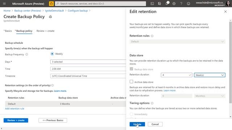Image resolution: width=232 pixels, height=130 pixels.
Task: Toggle the Backup data store checkbox
Action: click(131, 69)
